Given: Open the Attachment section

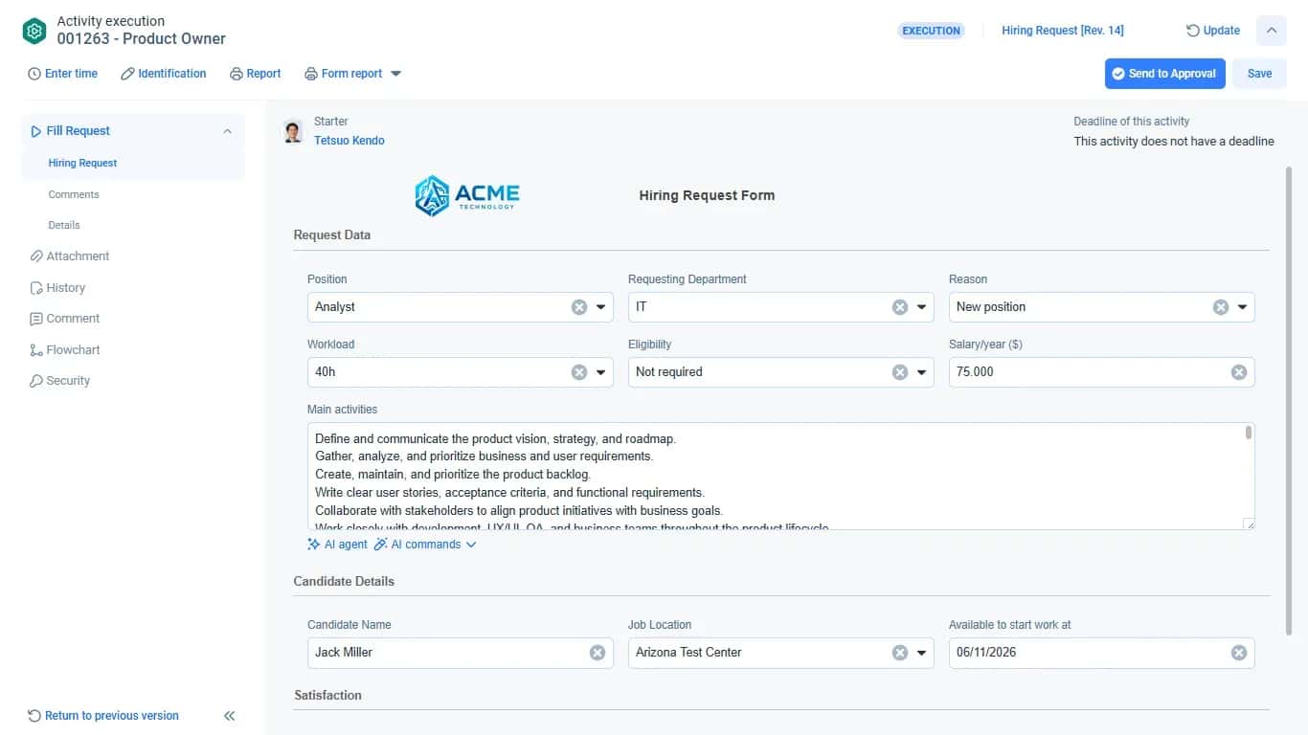Looking at the screenshot, I should [x=70, y=256].
